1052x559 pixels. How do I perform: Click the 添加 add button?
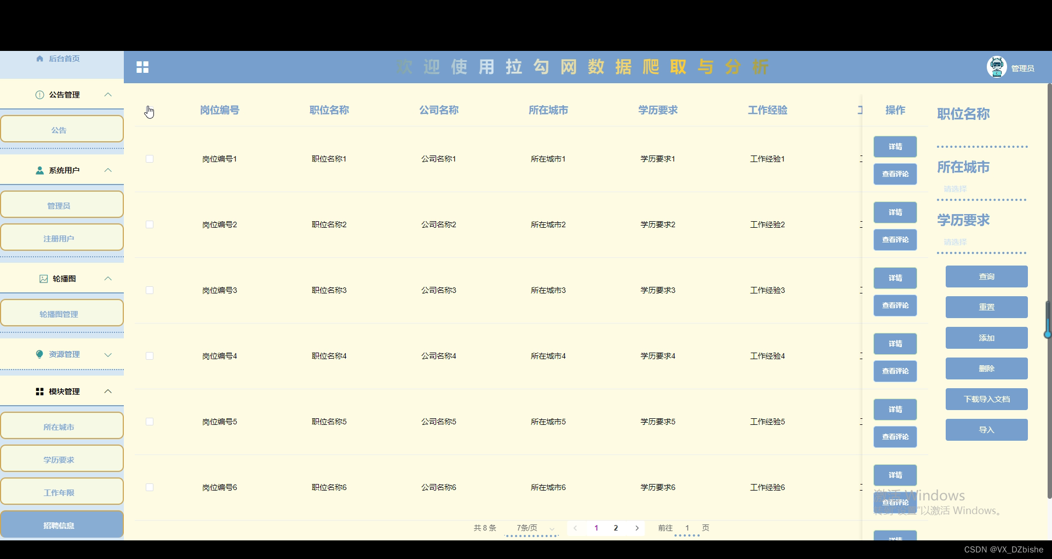pos(986,338)
